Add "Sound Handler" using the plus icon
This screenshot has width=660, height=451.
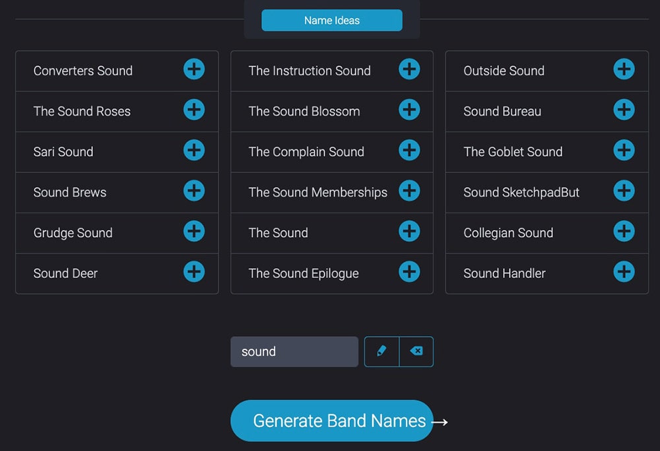click(x=624, y=271)
